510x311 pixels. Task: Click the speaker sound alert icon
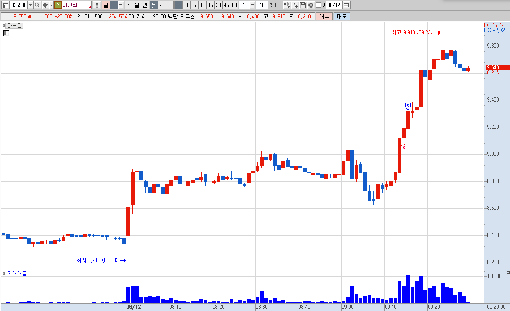[x=45, y=5]
